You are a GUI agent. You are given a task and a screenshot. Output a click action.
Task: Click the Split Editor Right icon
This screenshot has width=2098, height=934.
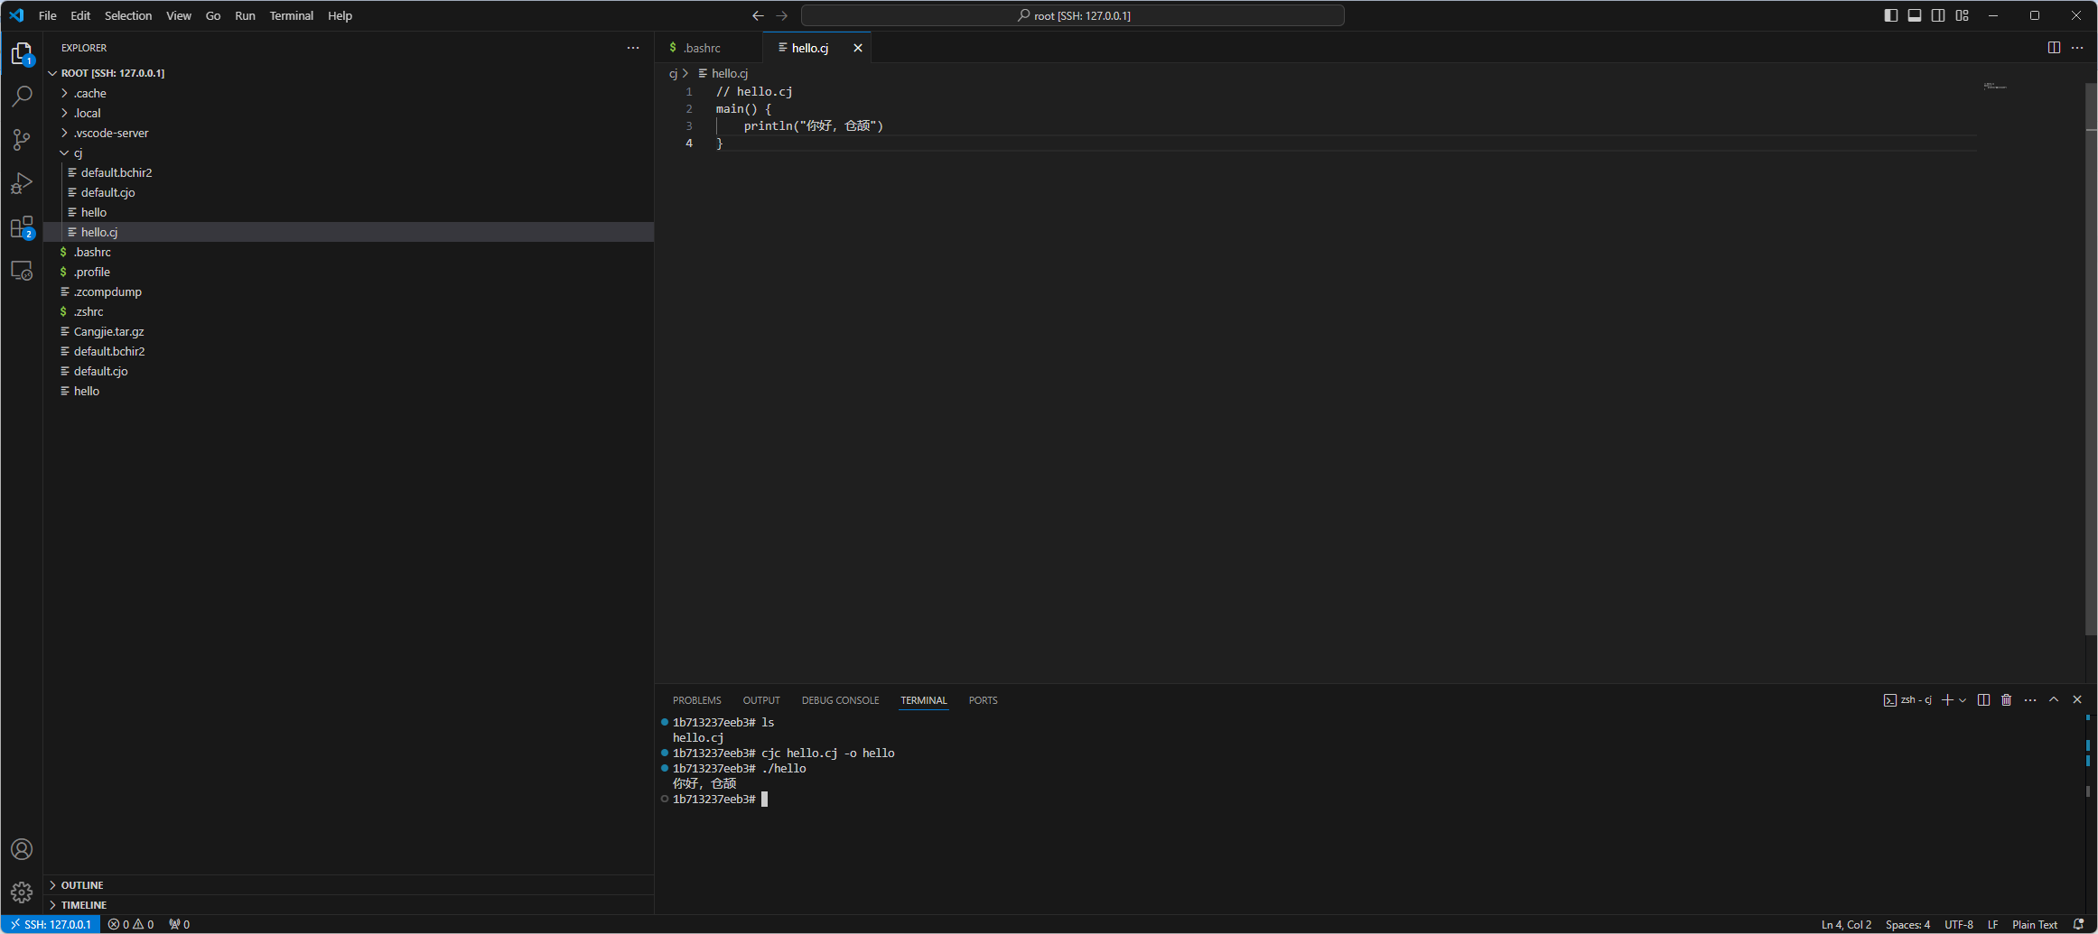(x=2054, y=48)
